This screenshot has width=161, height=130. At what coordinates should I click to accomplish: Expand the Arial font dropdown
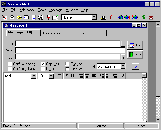coord(34,76)
